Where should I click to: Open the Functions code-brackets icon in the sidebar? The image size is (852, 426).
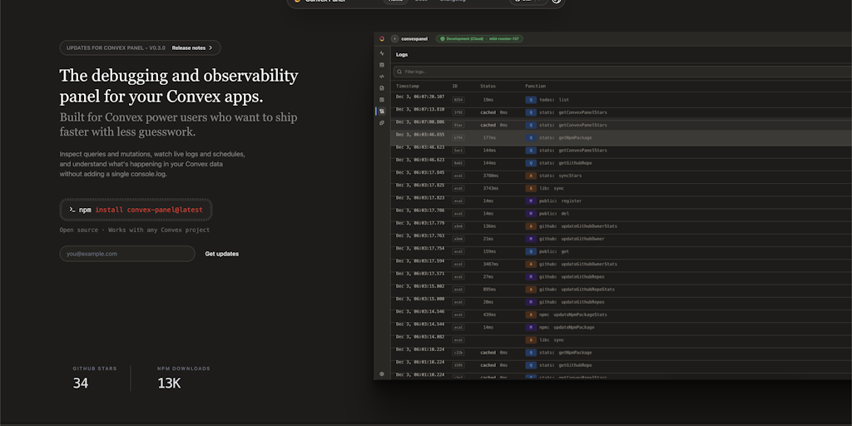(x=382, y=76)
